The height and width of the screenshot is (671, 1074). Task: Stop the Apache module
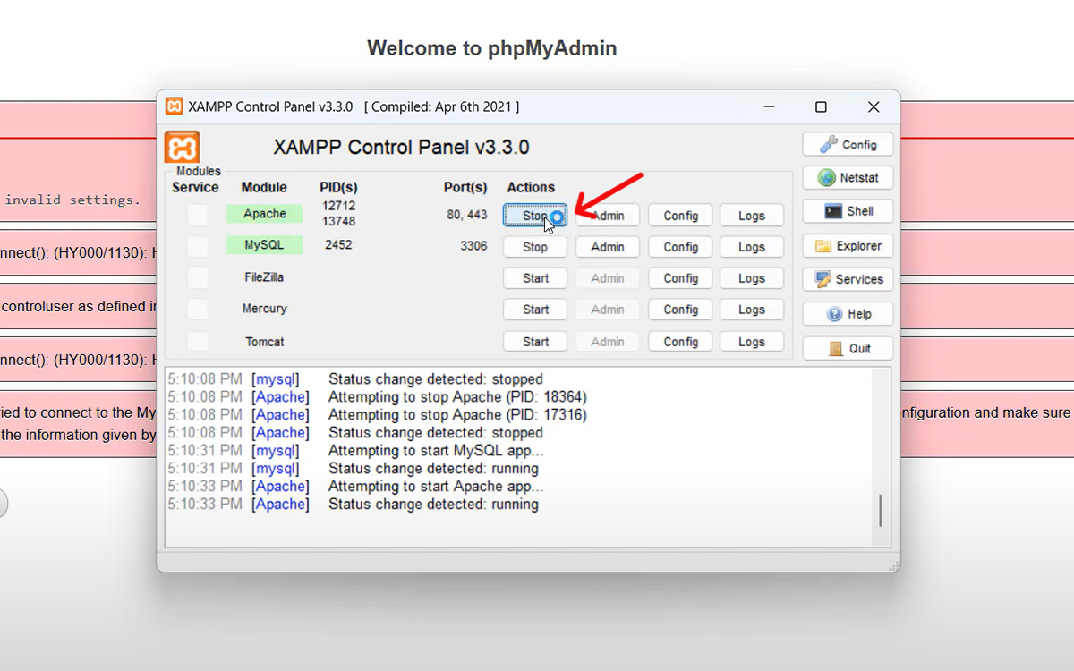click(534, 216)
